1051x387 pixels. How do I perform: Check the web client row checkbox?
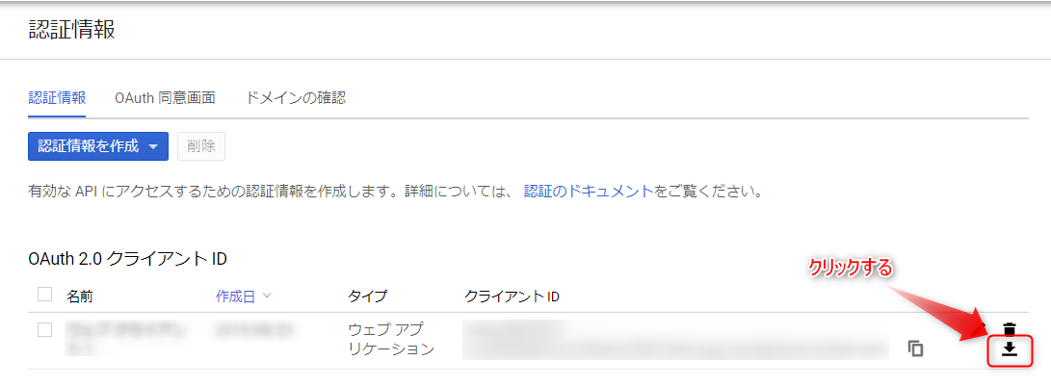[x=44, y=330]
